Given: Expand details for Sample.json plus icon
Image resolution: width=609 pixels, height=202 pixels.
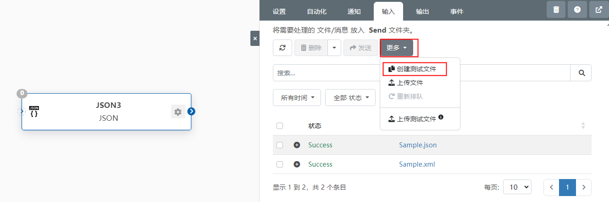Looking at the screenshot, I should pyautogui.click(x=297, y=145).
